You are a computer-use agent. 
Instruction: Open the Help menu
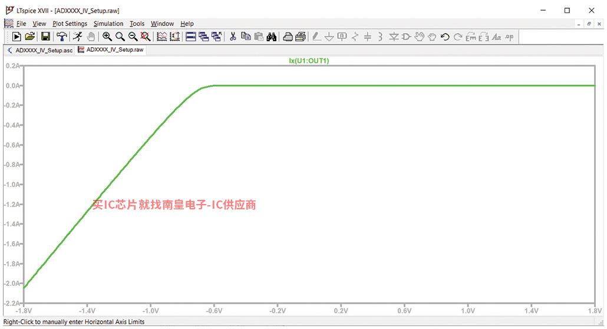[187, 24]
